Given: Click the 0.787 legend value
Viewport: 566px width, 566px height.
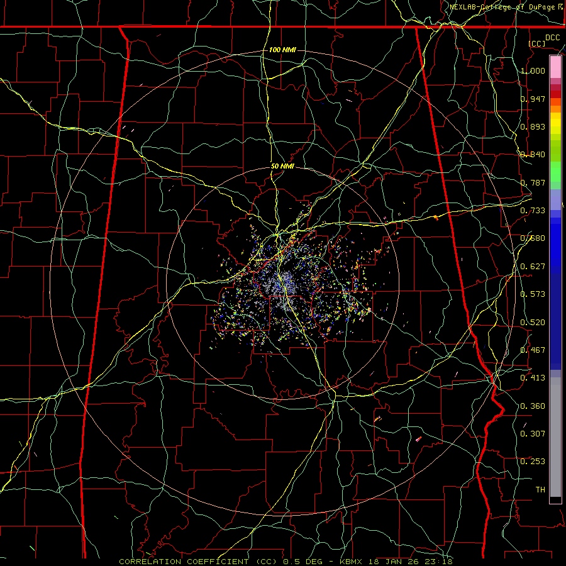Looking at the screenshot, I should pyautogui.click(x=533, y=182).
